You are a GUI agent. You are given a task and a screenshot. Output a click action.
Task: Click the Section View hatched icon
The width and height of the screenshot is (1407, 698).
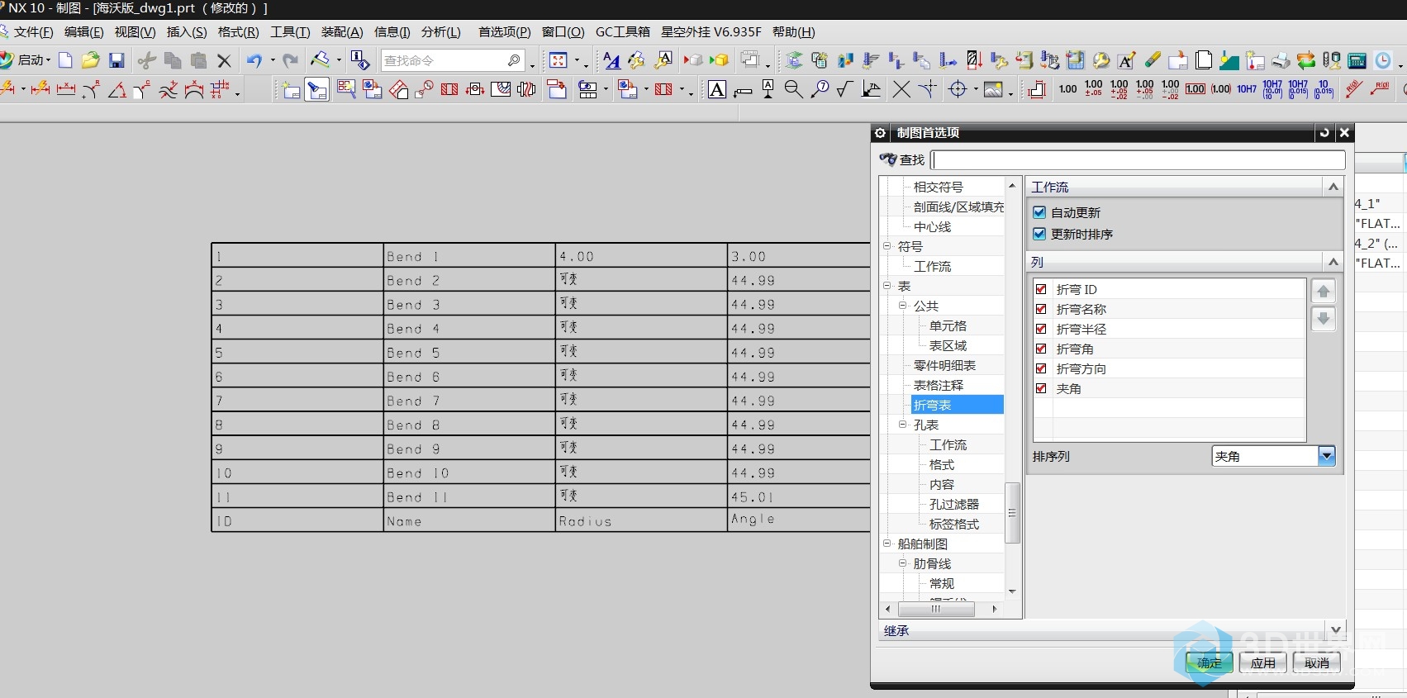pyautogui.click(x=449, y=89)
